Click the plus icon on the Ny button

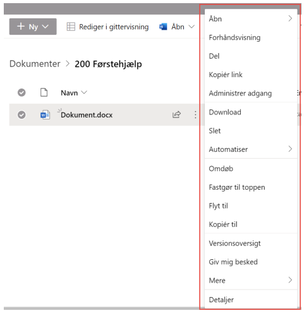pyautogui.click(x=21, y=27)
